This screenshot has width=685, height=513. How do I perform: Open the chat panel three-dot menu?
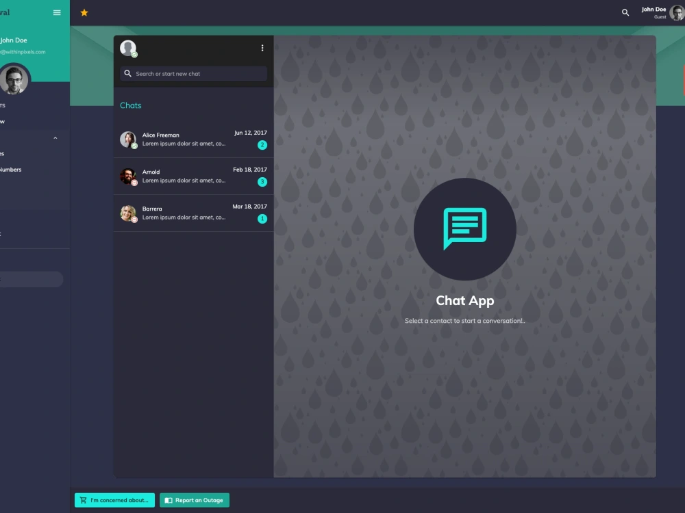coord(262,48)
